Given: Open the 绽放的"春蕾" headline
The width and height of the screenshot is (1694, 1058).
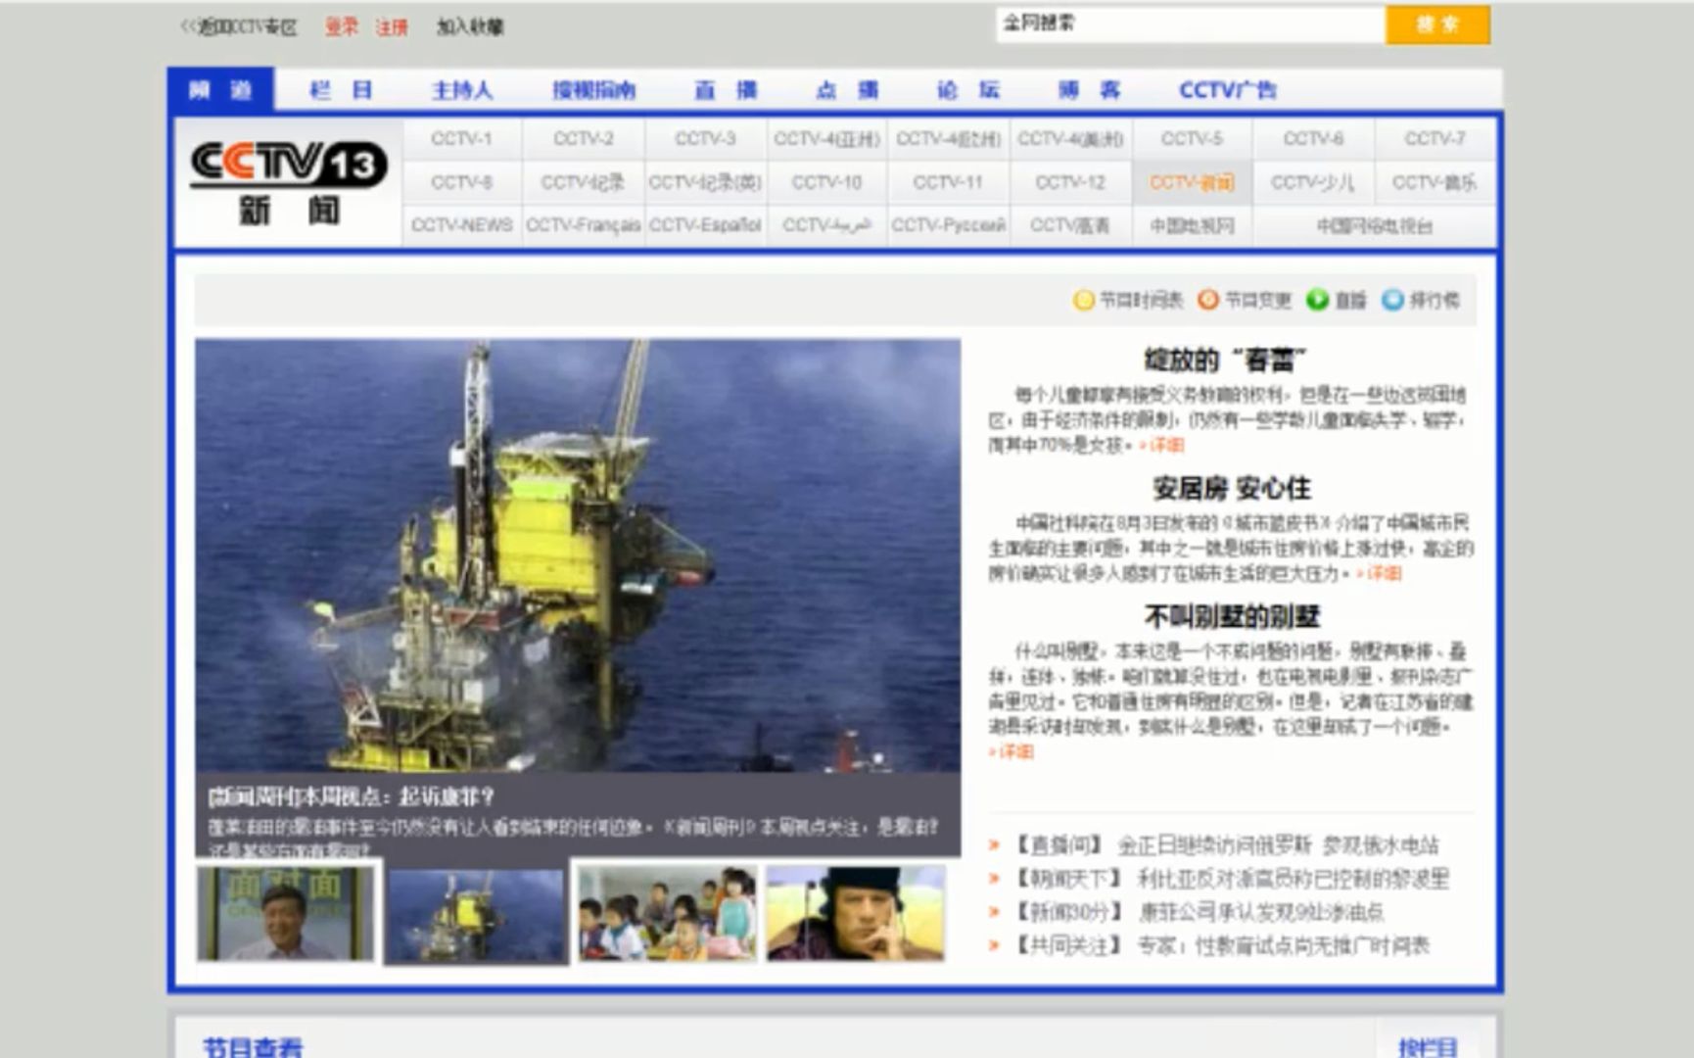Looking at the screenshot, I should pyautogui.click(x=1226, y=360).
